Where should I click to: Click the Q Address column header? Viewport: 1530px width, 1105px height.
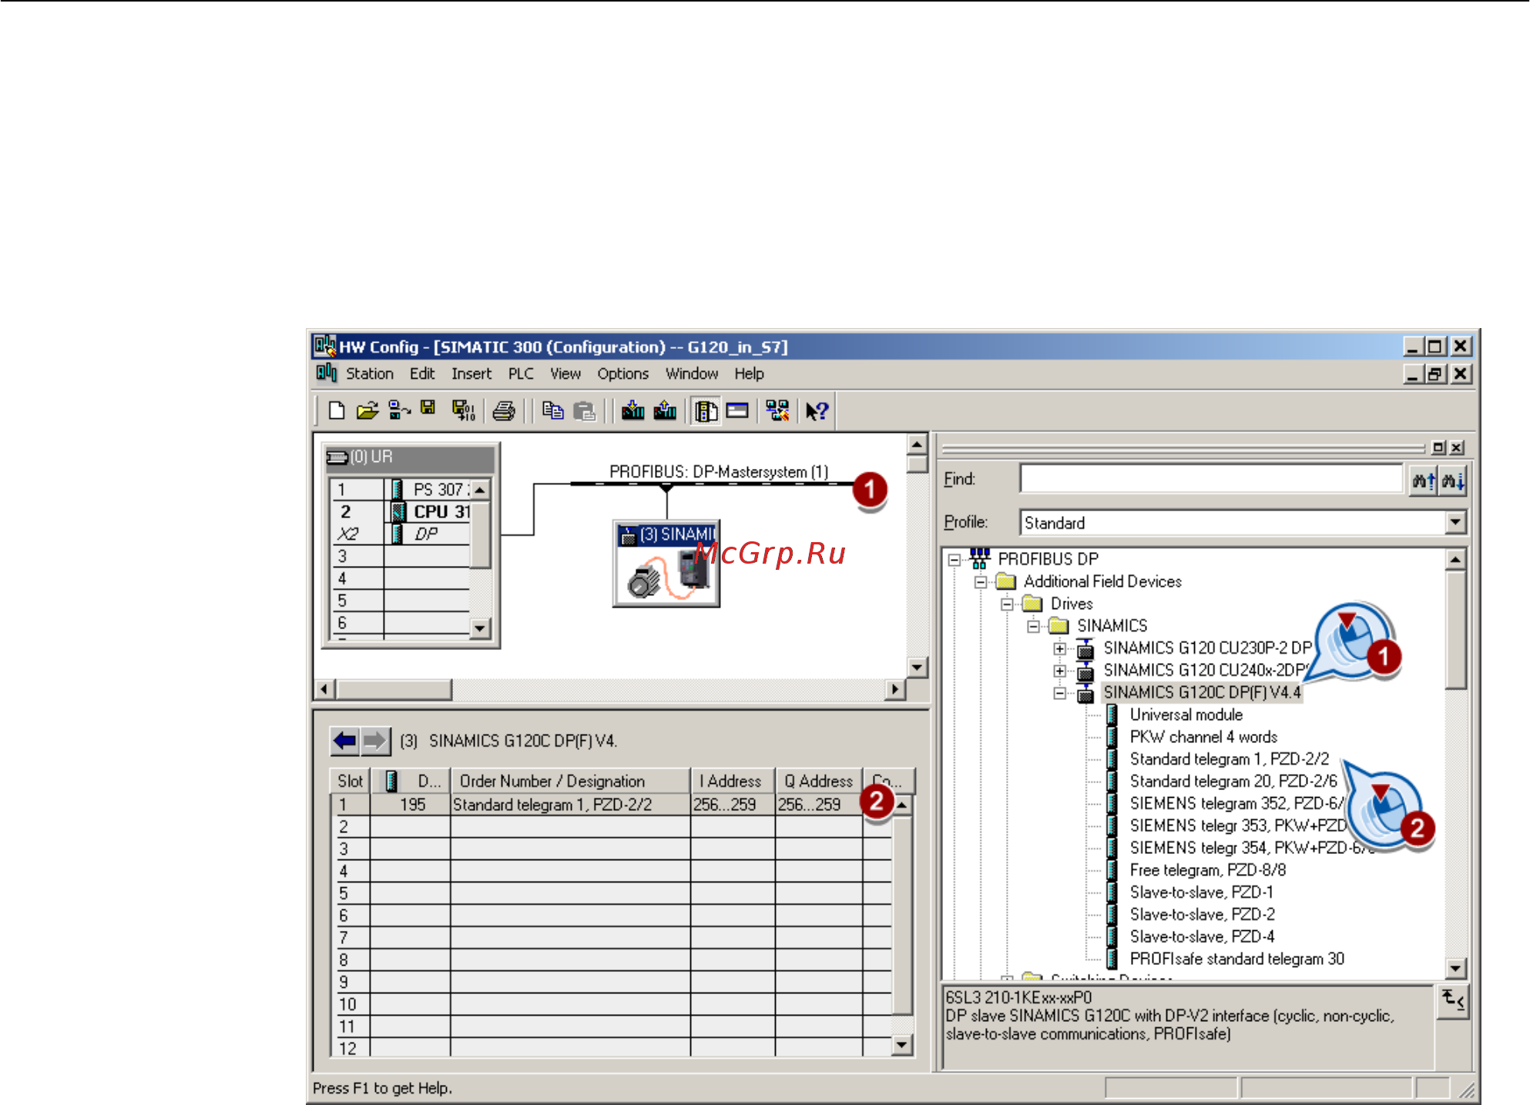point(818,781)
